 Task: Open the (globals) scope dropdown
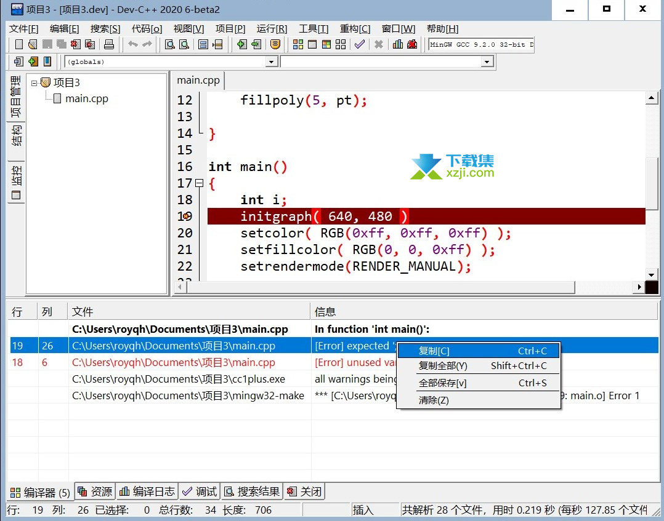coord(271,62)
